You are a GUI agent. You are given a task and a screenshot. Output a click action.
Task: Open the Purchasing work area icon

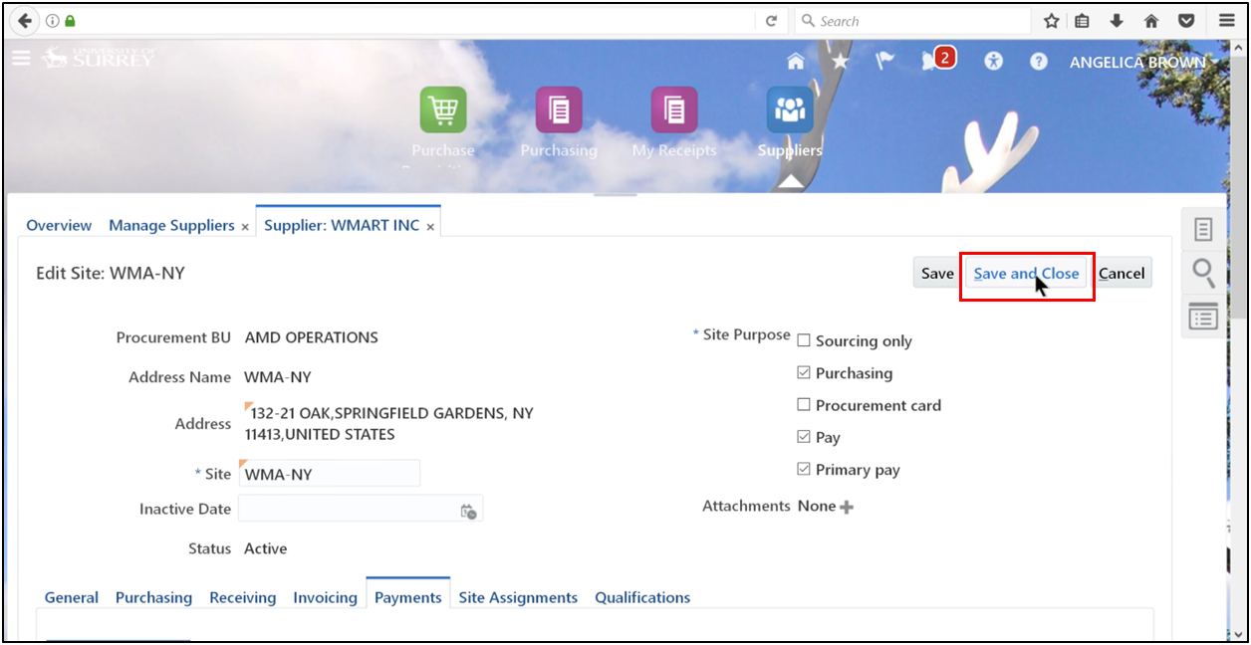tap(559, 110)
